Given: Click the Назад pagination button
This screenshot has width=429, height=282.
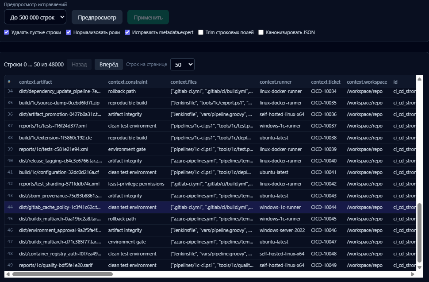Looking at the screenshot, I should click(79, 65).
